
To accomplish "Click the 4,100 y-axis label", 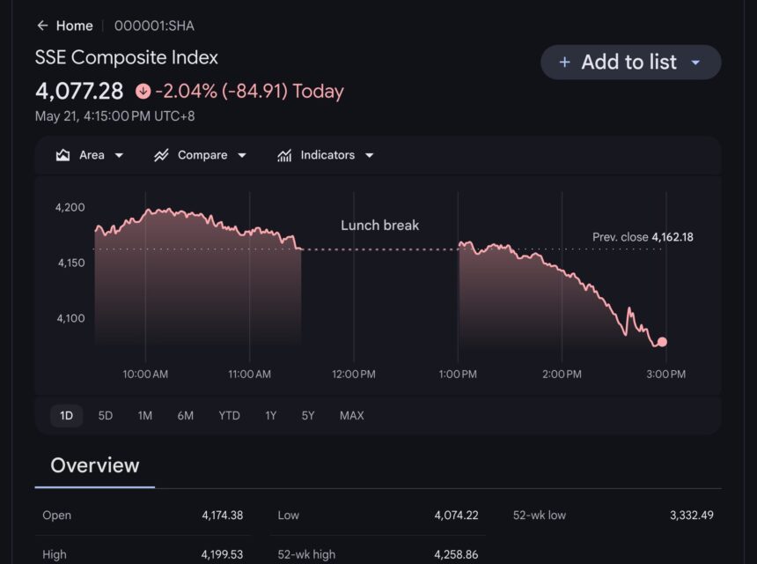I will click(x=71, y=318).
